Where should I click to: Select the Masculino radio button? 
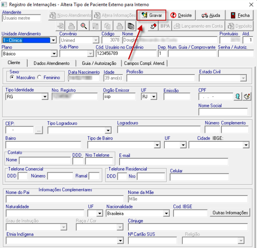click(12, 77)
